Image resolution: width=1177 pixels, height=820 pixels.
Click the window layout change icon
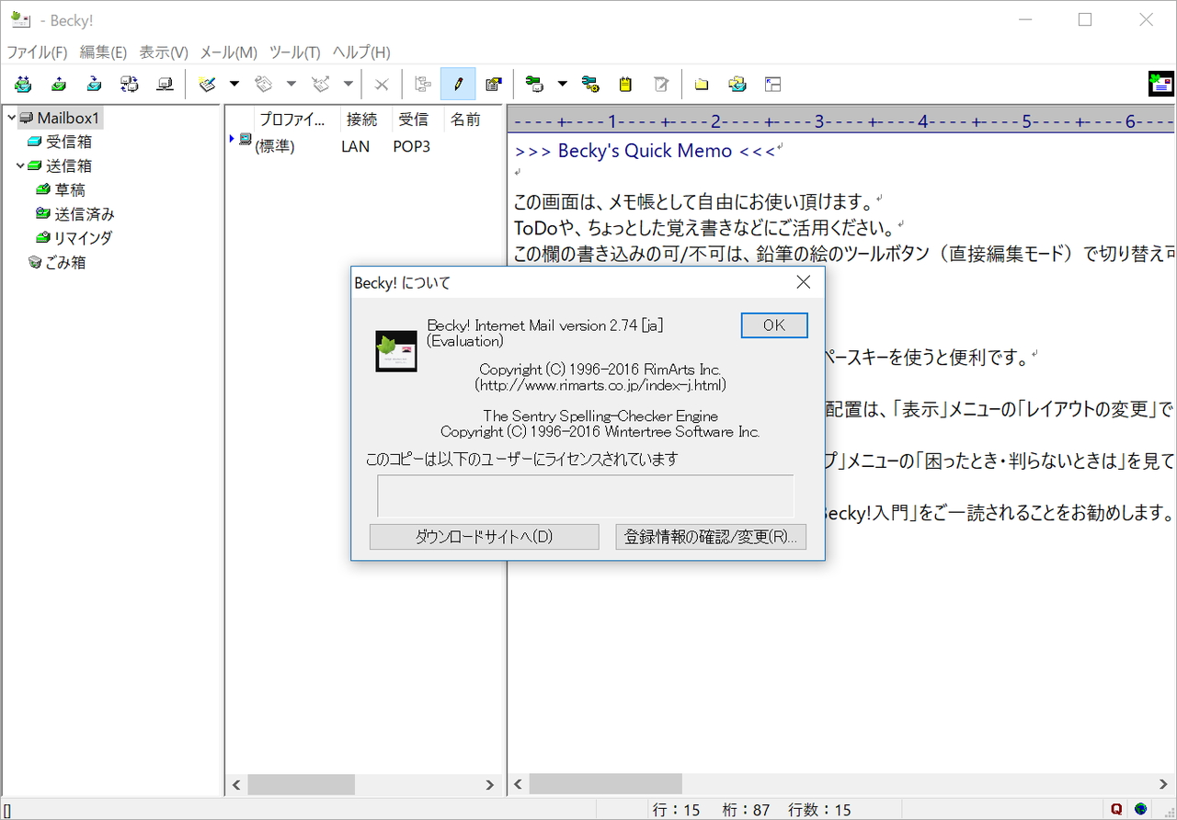(x=773, y=85)
